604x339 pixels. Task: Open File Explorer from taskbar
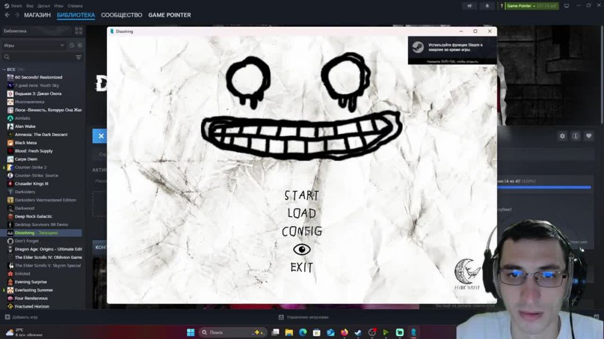(289, 332)
